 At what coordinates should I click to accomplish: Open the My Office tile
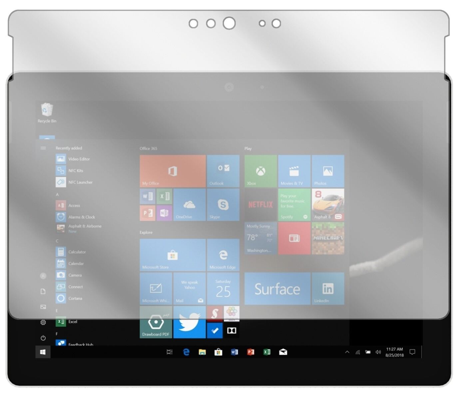click(173, 171)
